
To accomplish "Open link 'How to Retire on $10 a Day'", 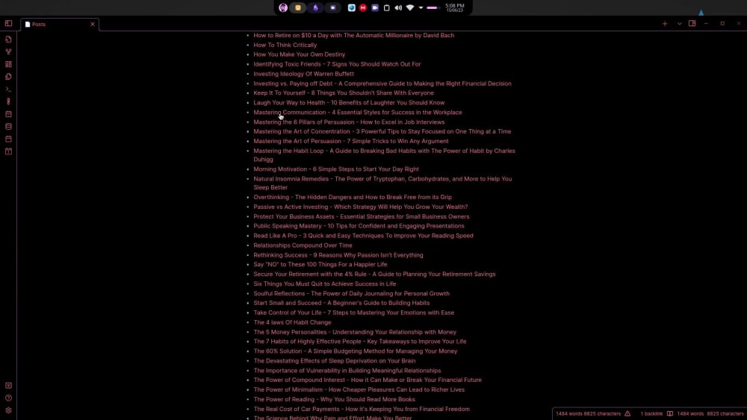I will (353, 36).
